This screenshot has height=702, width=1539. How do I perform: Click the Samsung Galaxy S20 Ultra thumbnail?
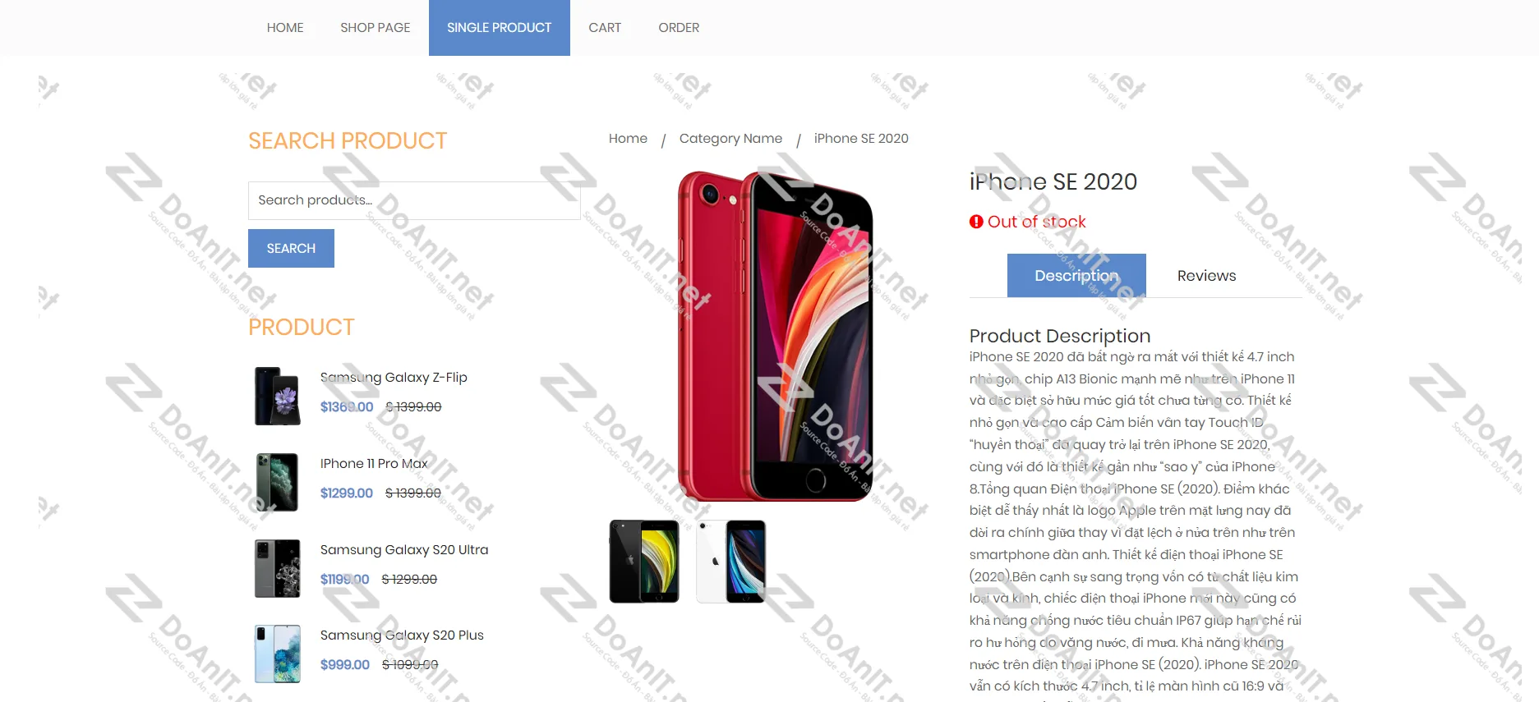(x=278, y=568)
